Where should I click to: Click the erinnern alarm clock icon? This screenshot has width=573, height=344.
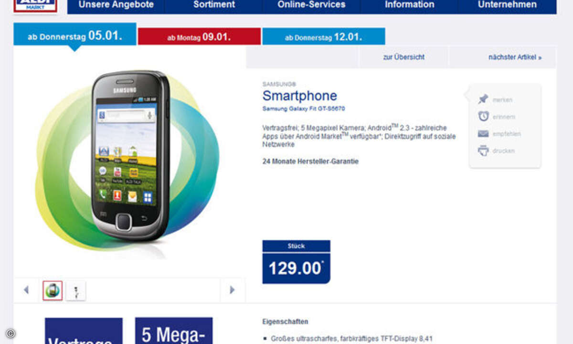pyautogui.click(x=483, y=116)
